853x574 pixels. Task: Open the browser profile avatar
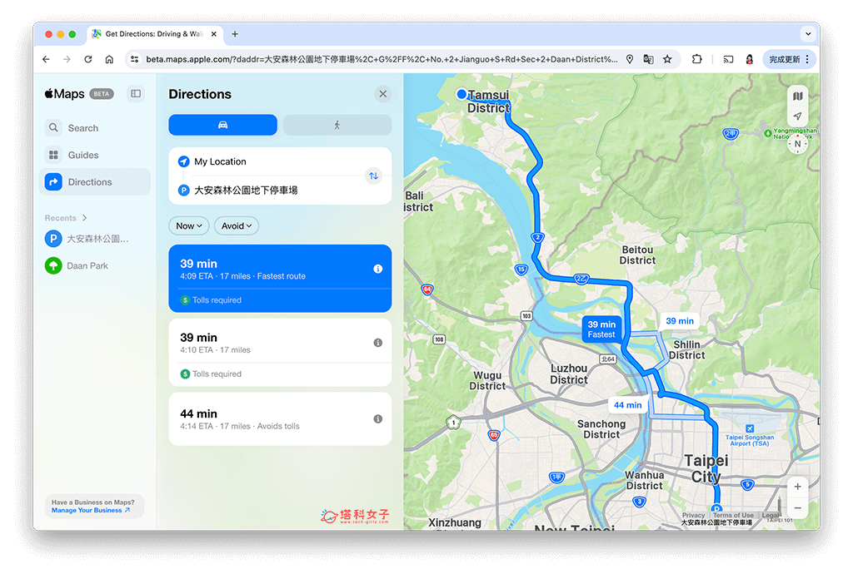click(750, 59)
